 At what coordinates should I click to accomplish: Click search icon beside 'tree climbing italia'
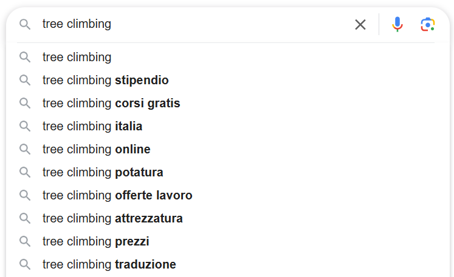pyautogui.click(x=25, y=126)
